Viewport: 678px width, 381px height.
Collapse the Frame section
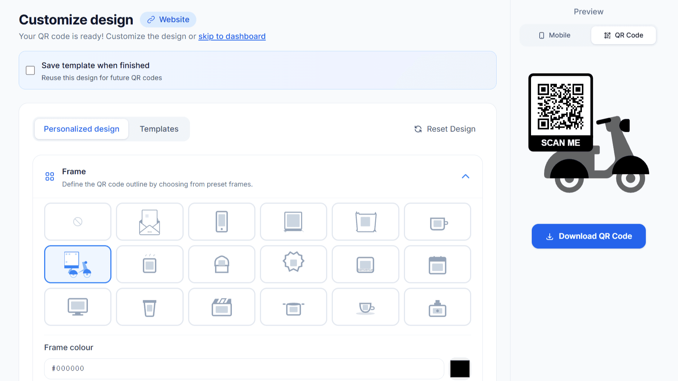point(466,176)
